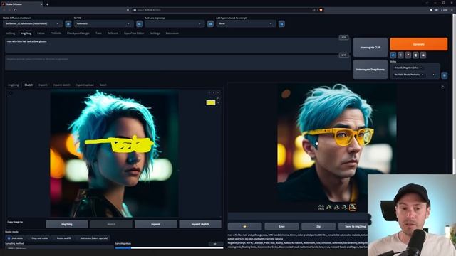
Task: Click the blue arrow icon under Generate
Action: 393,55
